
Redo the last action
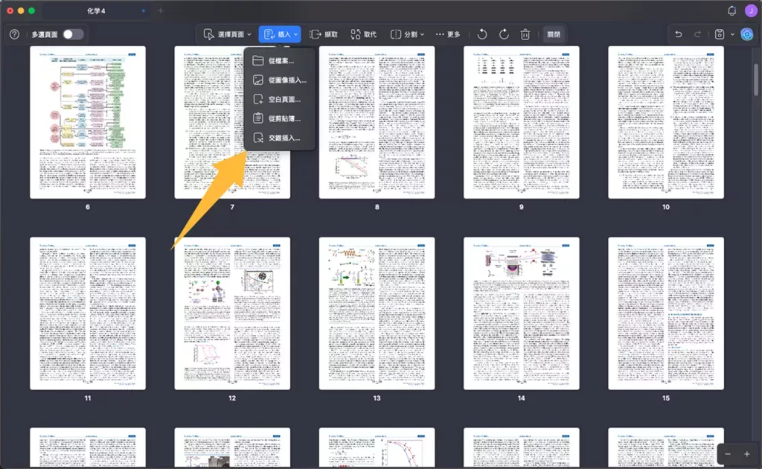point(697,34)
